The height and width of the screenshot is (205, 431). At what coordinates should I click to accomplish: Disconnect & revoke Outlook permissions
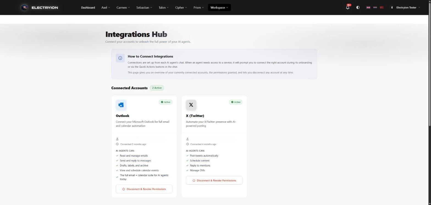[x=144, y=189]
